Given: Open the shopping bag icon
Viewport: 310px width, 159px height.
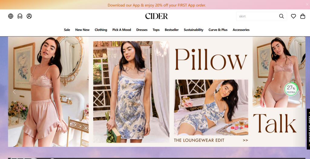Looking at the screenshot, I should (x=303, y=16).
